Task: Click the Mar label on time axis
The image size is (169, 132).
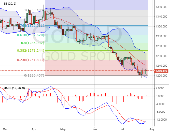Action: pos(5,129)
